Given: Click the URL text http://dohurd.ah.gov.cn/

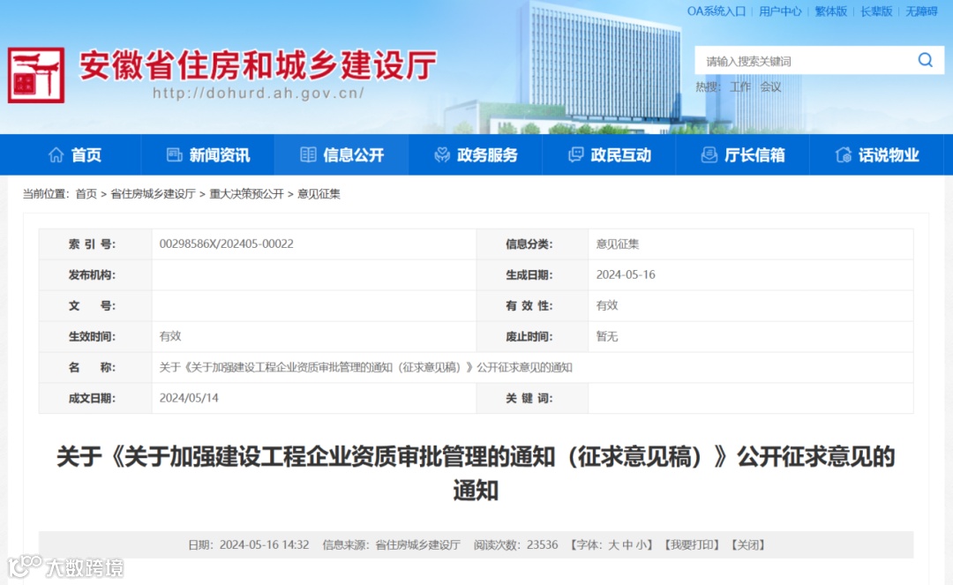Looking at the screenshot, I should click(x=259, y=93).
